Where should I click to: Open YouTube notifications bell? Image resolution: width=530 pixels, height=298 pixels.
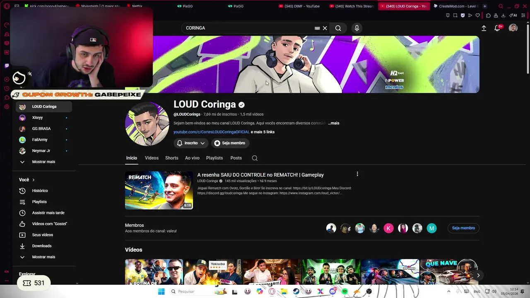tap(498, 28)
